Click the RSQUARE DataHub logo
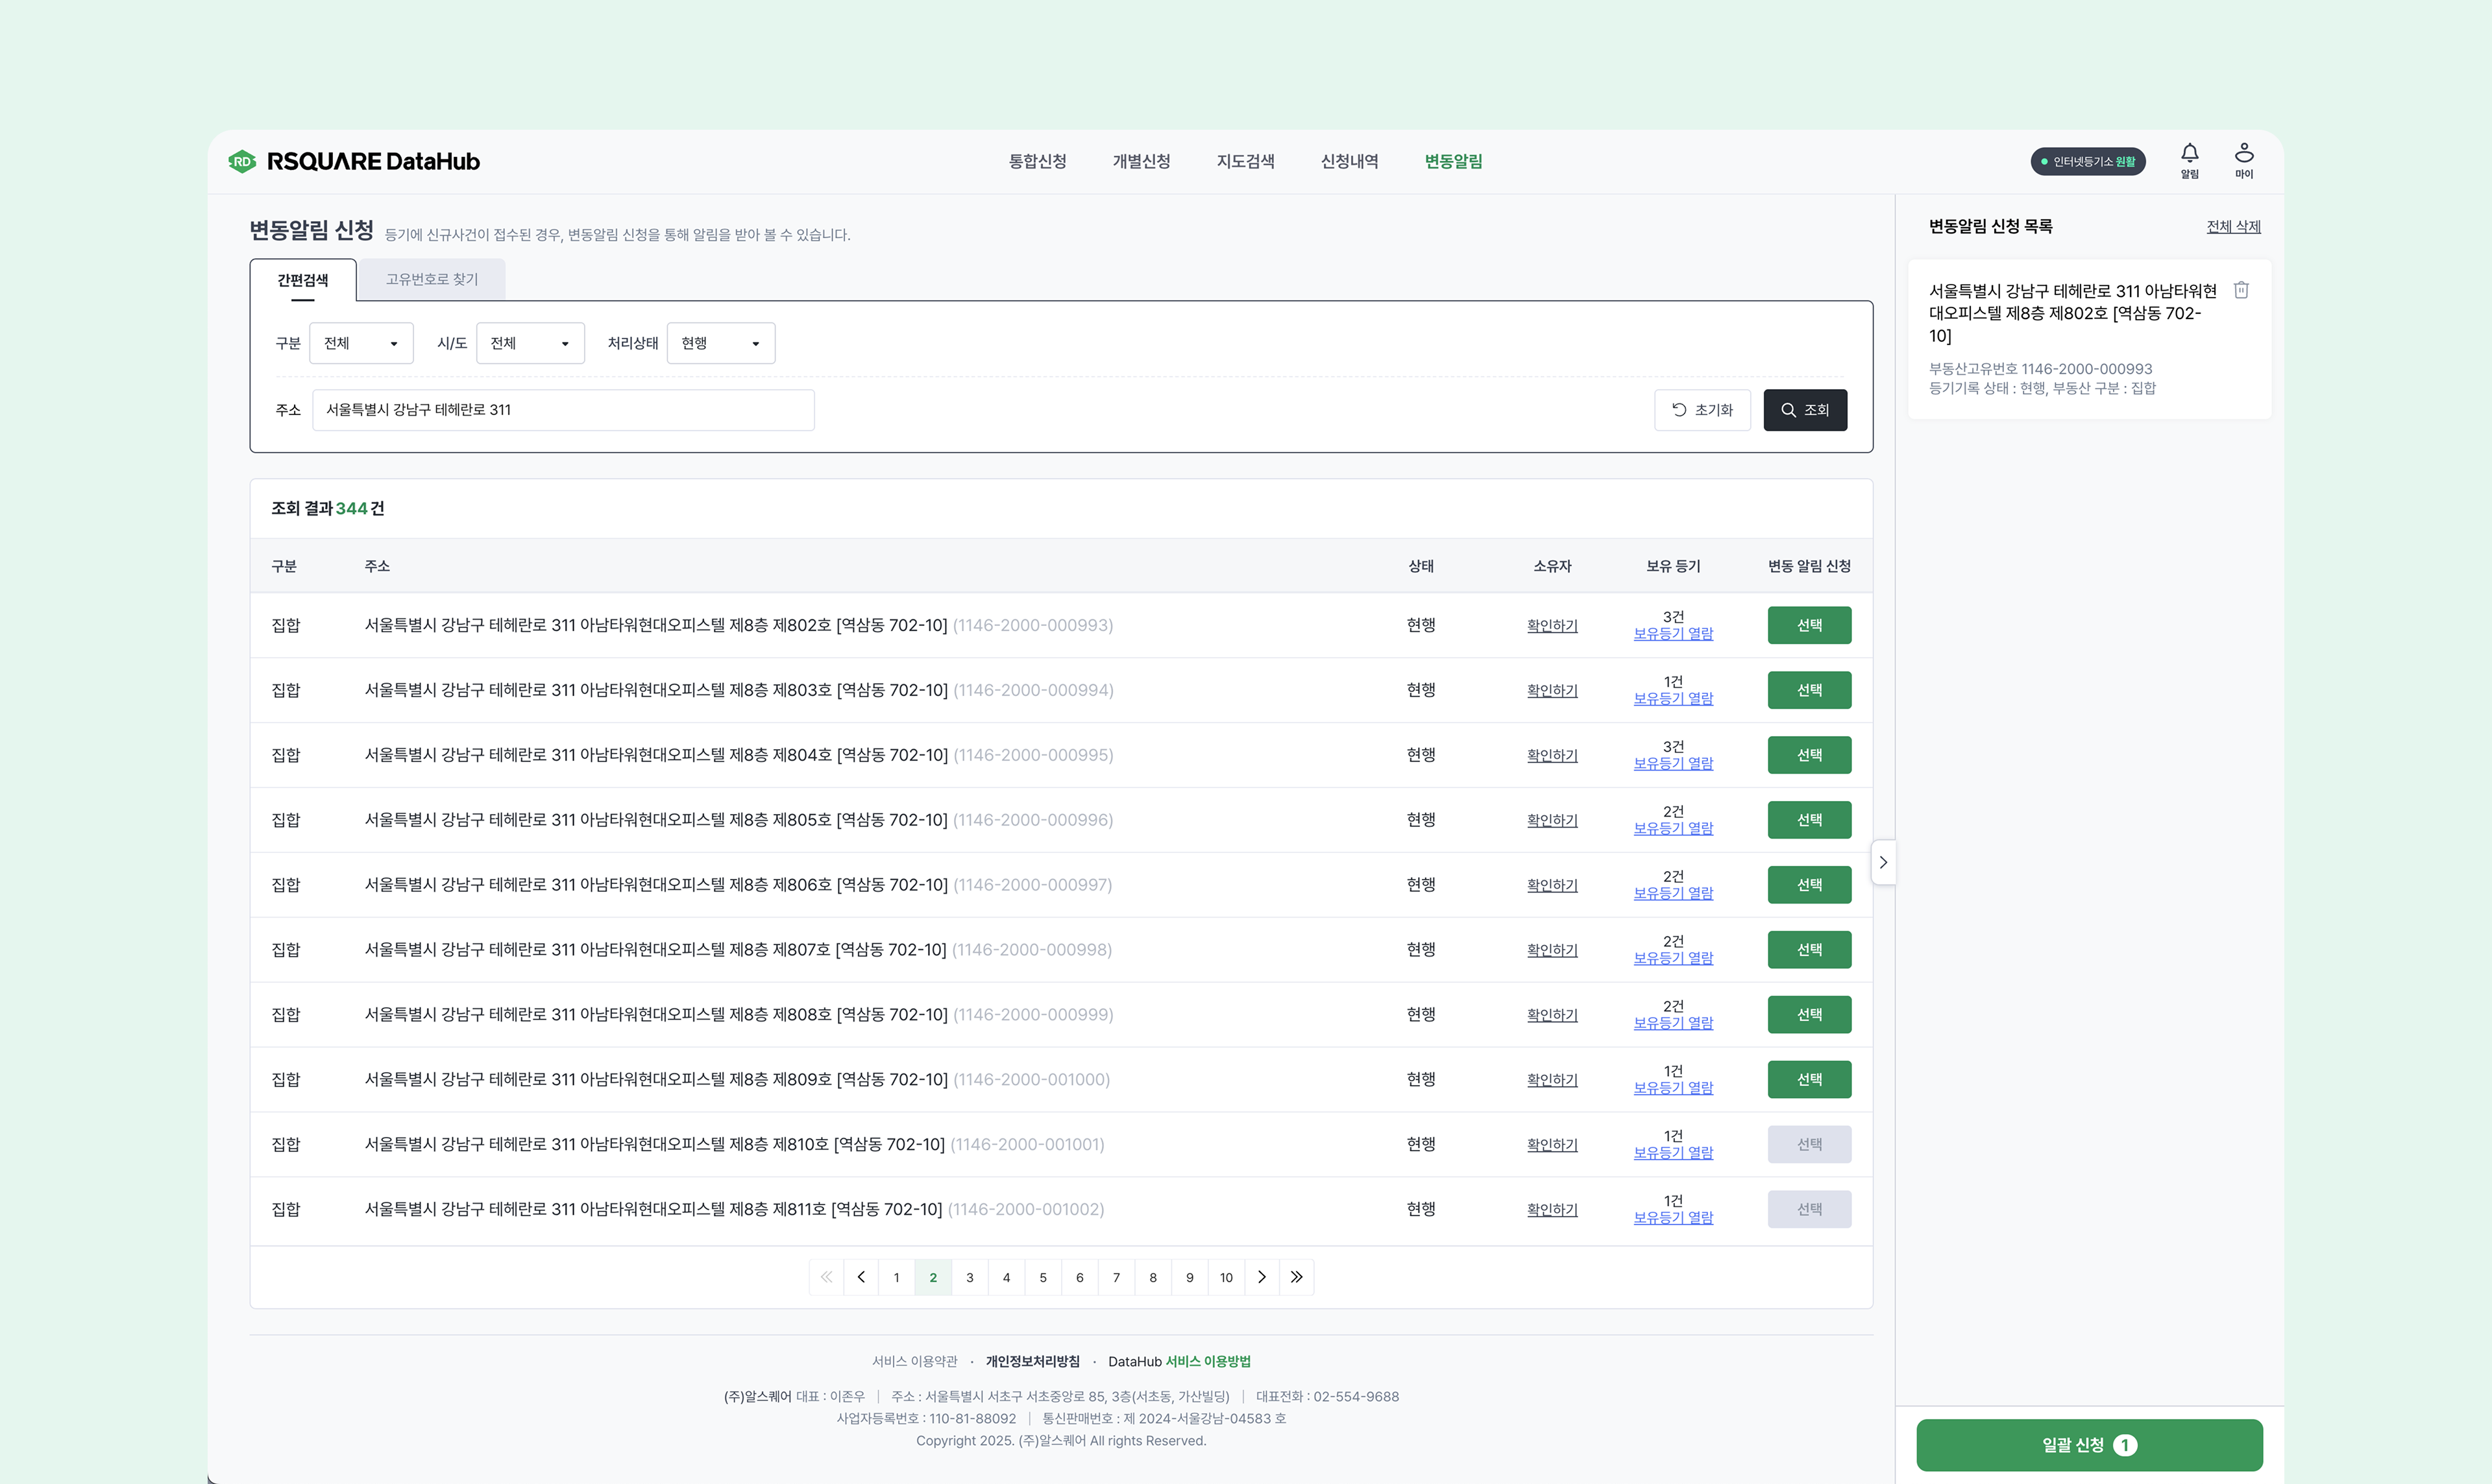 pos(354,161)
